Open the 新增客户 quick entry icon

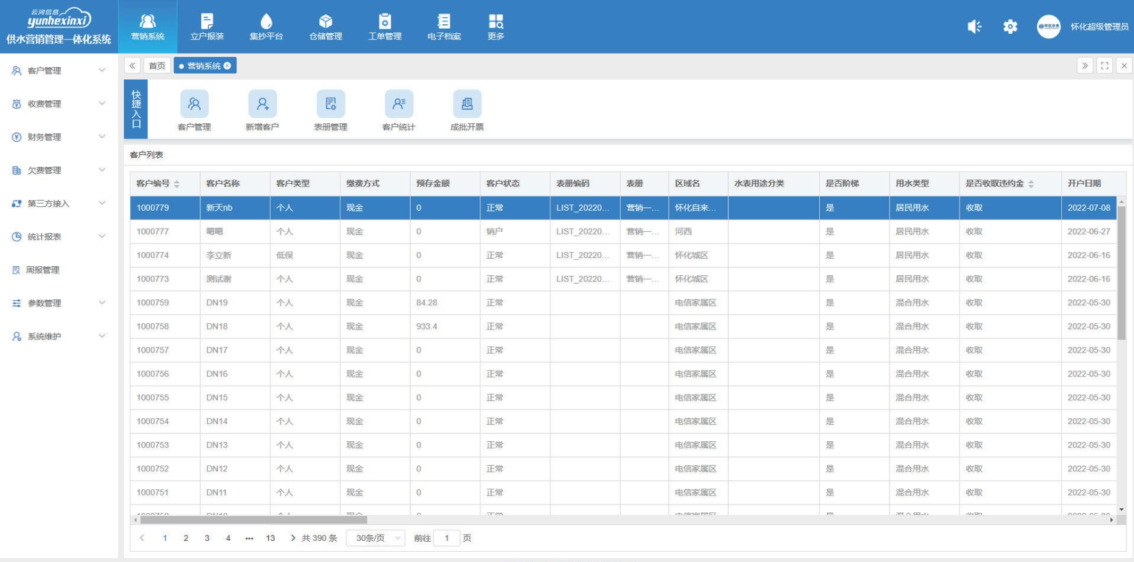[262, 104]
